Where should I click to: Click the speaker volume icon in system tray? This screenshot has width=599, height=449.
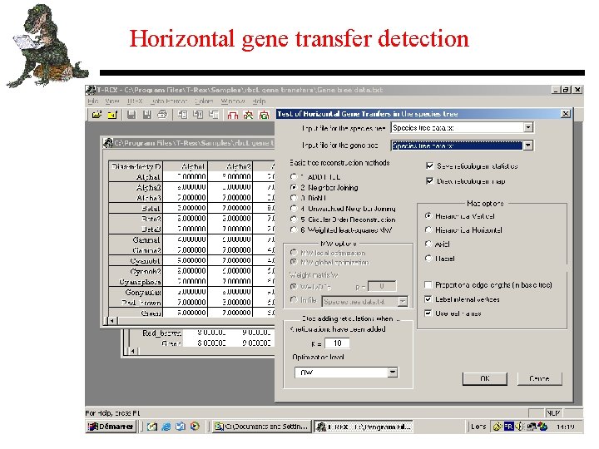pyautogui.click(x=519, y=426)
